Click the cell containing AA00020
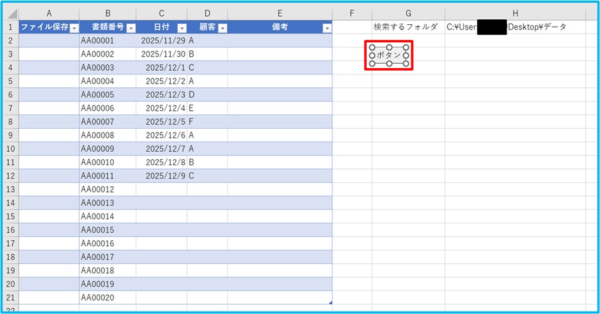The width and height of the screenshot is (600, 314). pos(107,297)
